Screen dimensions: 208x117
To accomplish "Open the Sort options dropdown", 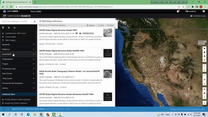I will (x=101, y=25).
